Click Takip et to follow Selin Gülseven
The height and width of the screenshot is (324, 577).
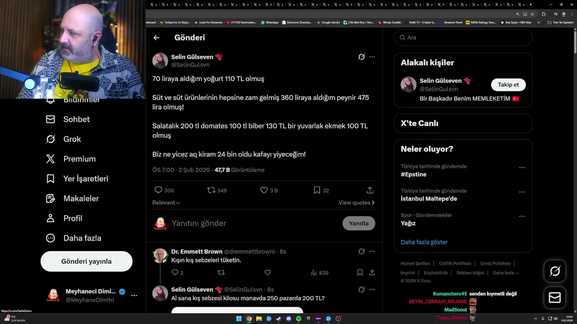click(x=508, y=85)
